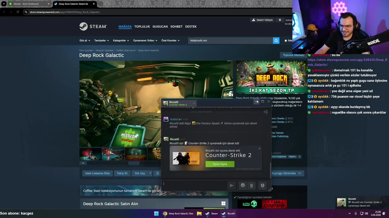Screen dimensions: 389x218
Task: Open the DESTEK menu item
Action: coord(191,26)
